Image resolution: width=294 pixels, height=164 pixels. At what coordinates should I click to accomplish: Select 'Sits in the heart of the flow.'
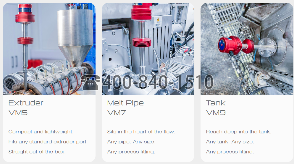click(x=141, y=132)
